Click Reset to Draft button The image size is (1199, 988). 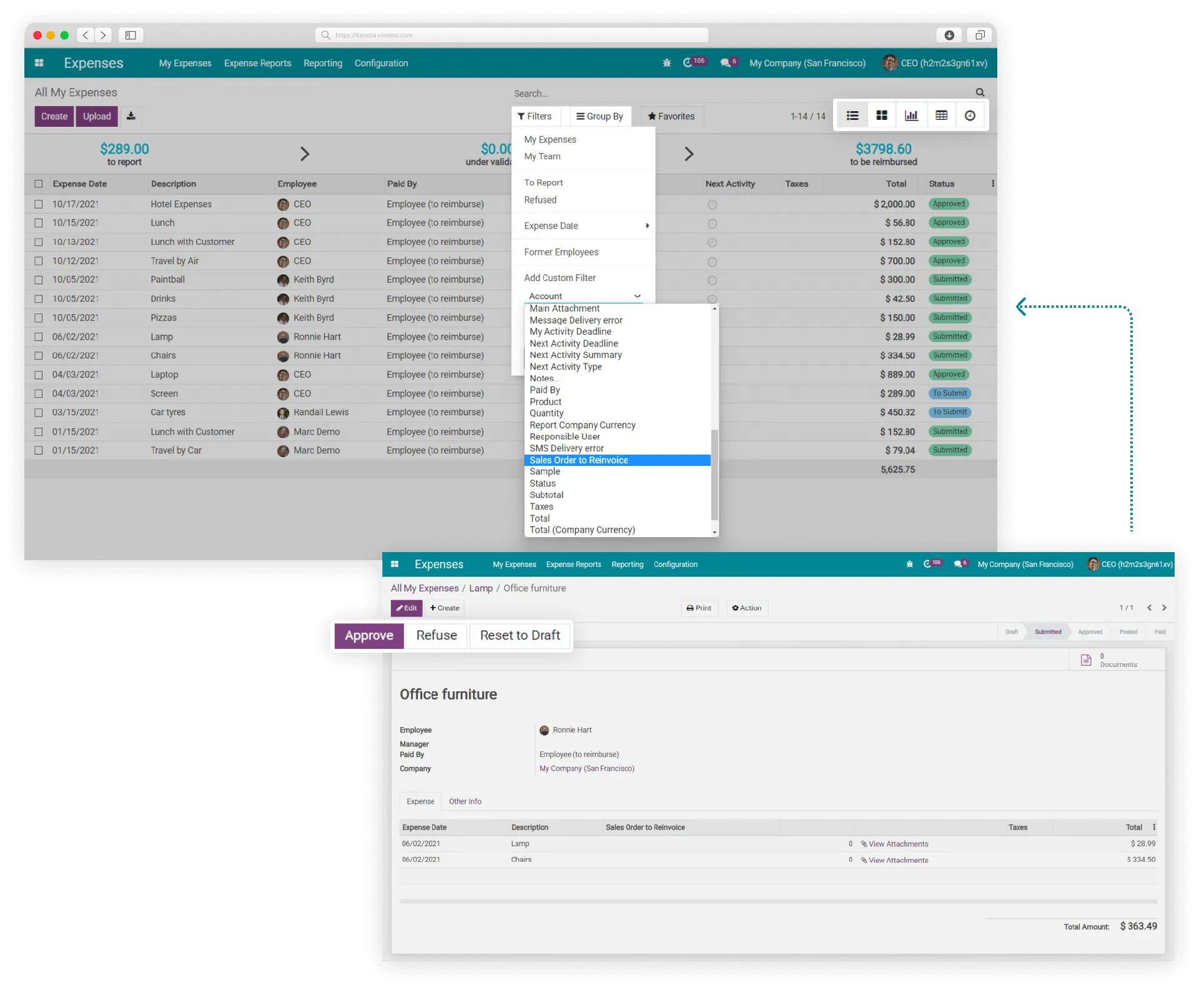[520, 635]
